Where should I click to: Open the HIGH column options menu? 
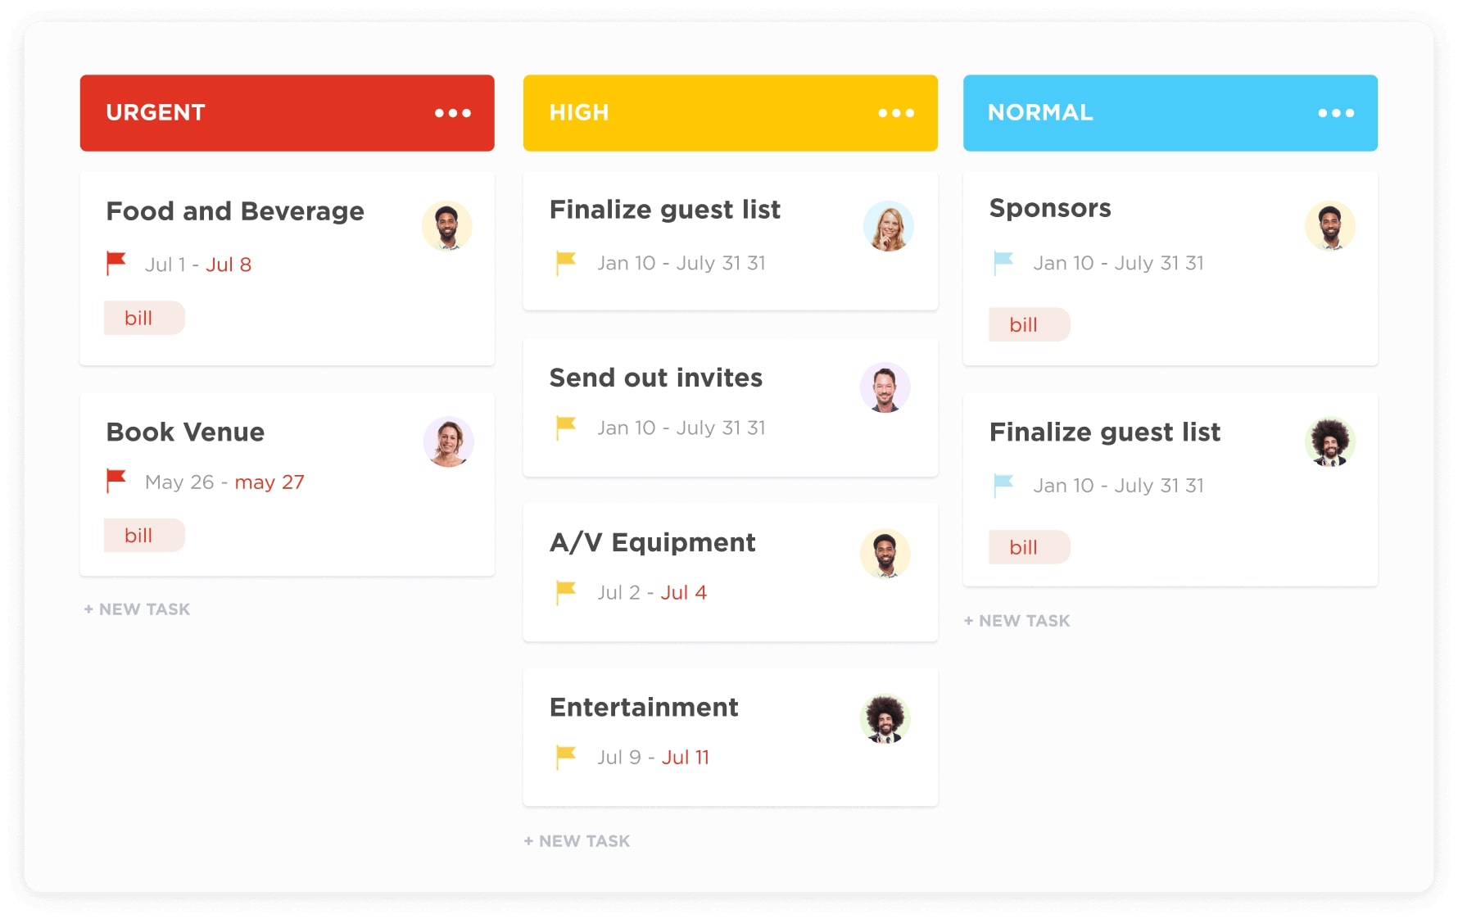tap(894, 113)
